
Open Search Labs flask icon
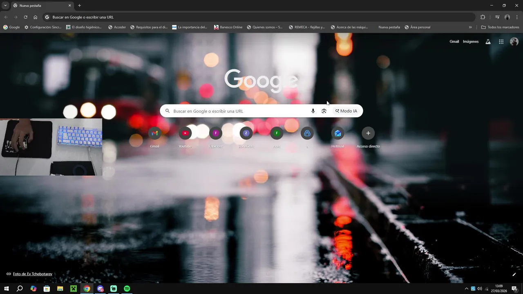click(x=488, y=42)
